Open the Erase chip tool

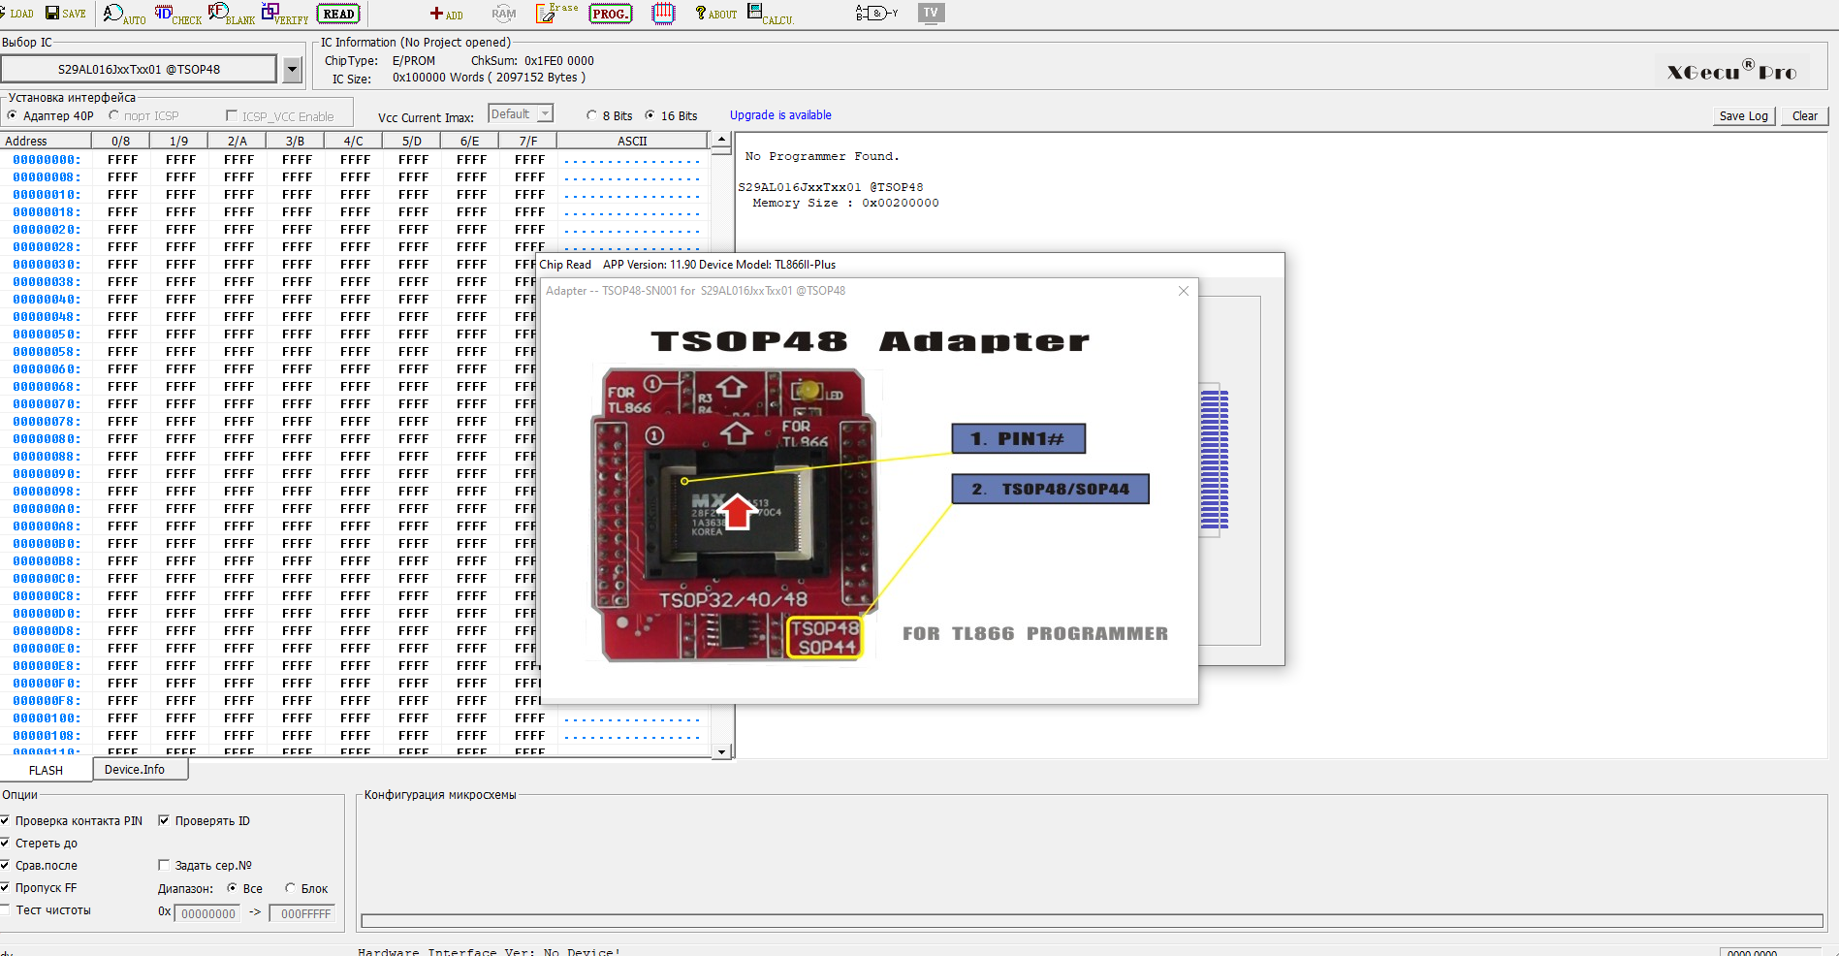556,13
